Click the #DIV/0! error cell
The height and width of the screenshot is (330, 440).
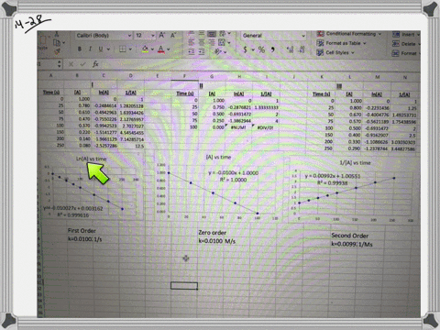click(x=265, y=127)
